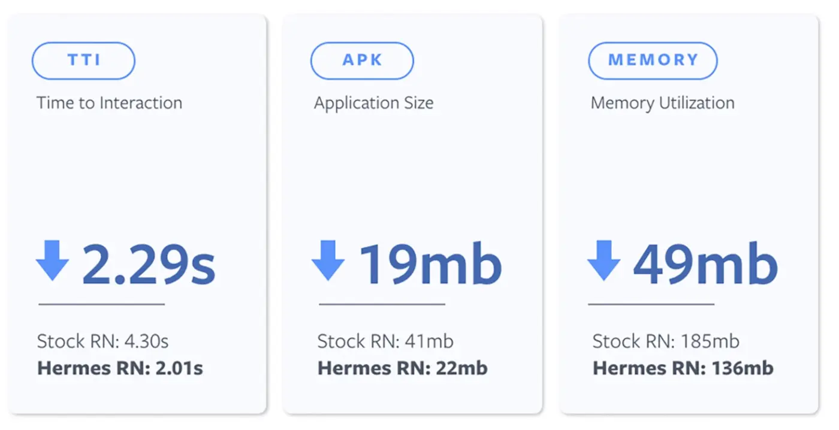This screenshot has width=839, height=430.
Task: Click the divider line under 2.29s
Action: click(x=101, y=304)
